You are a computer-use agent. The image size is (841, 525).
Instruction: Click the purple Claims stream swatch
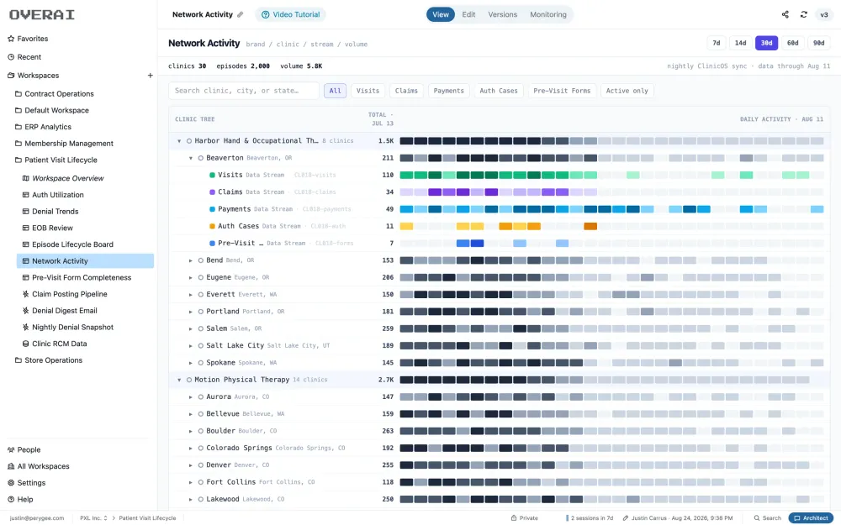tap(212, 192)
